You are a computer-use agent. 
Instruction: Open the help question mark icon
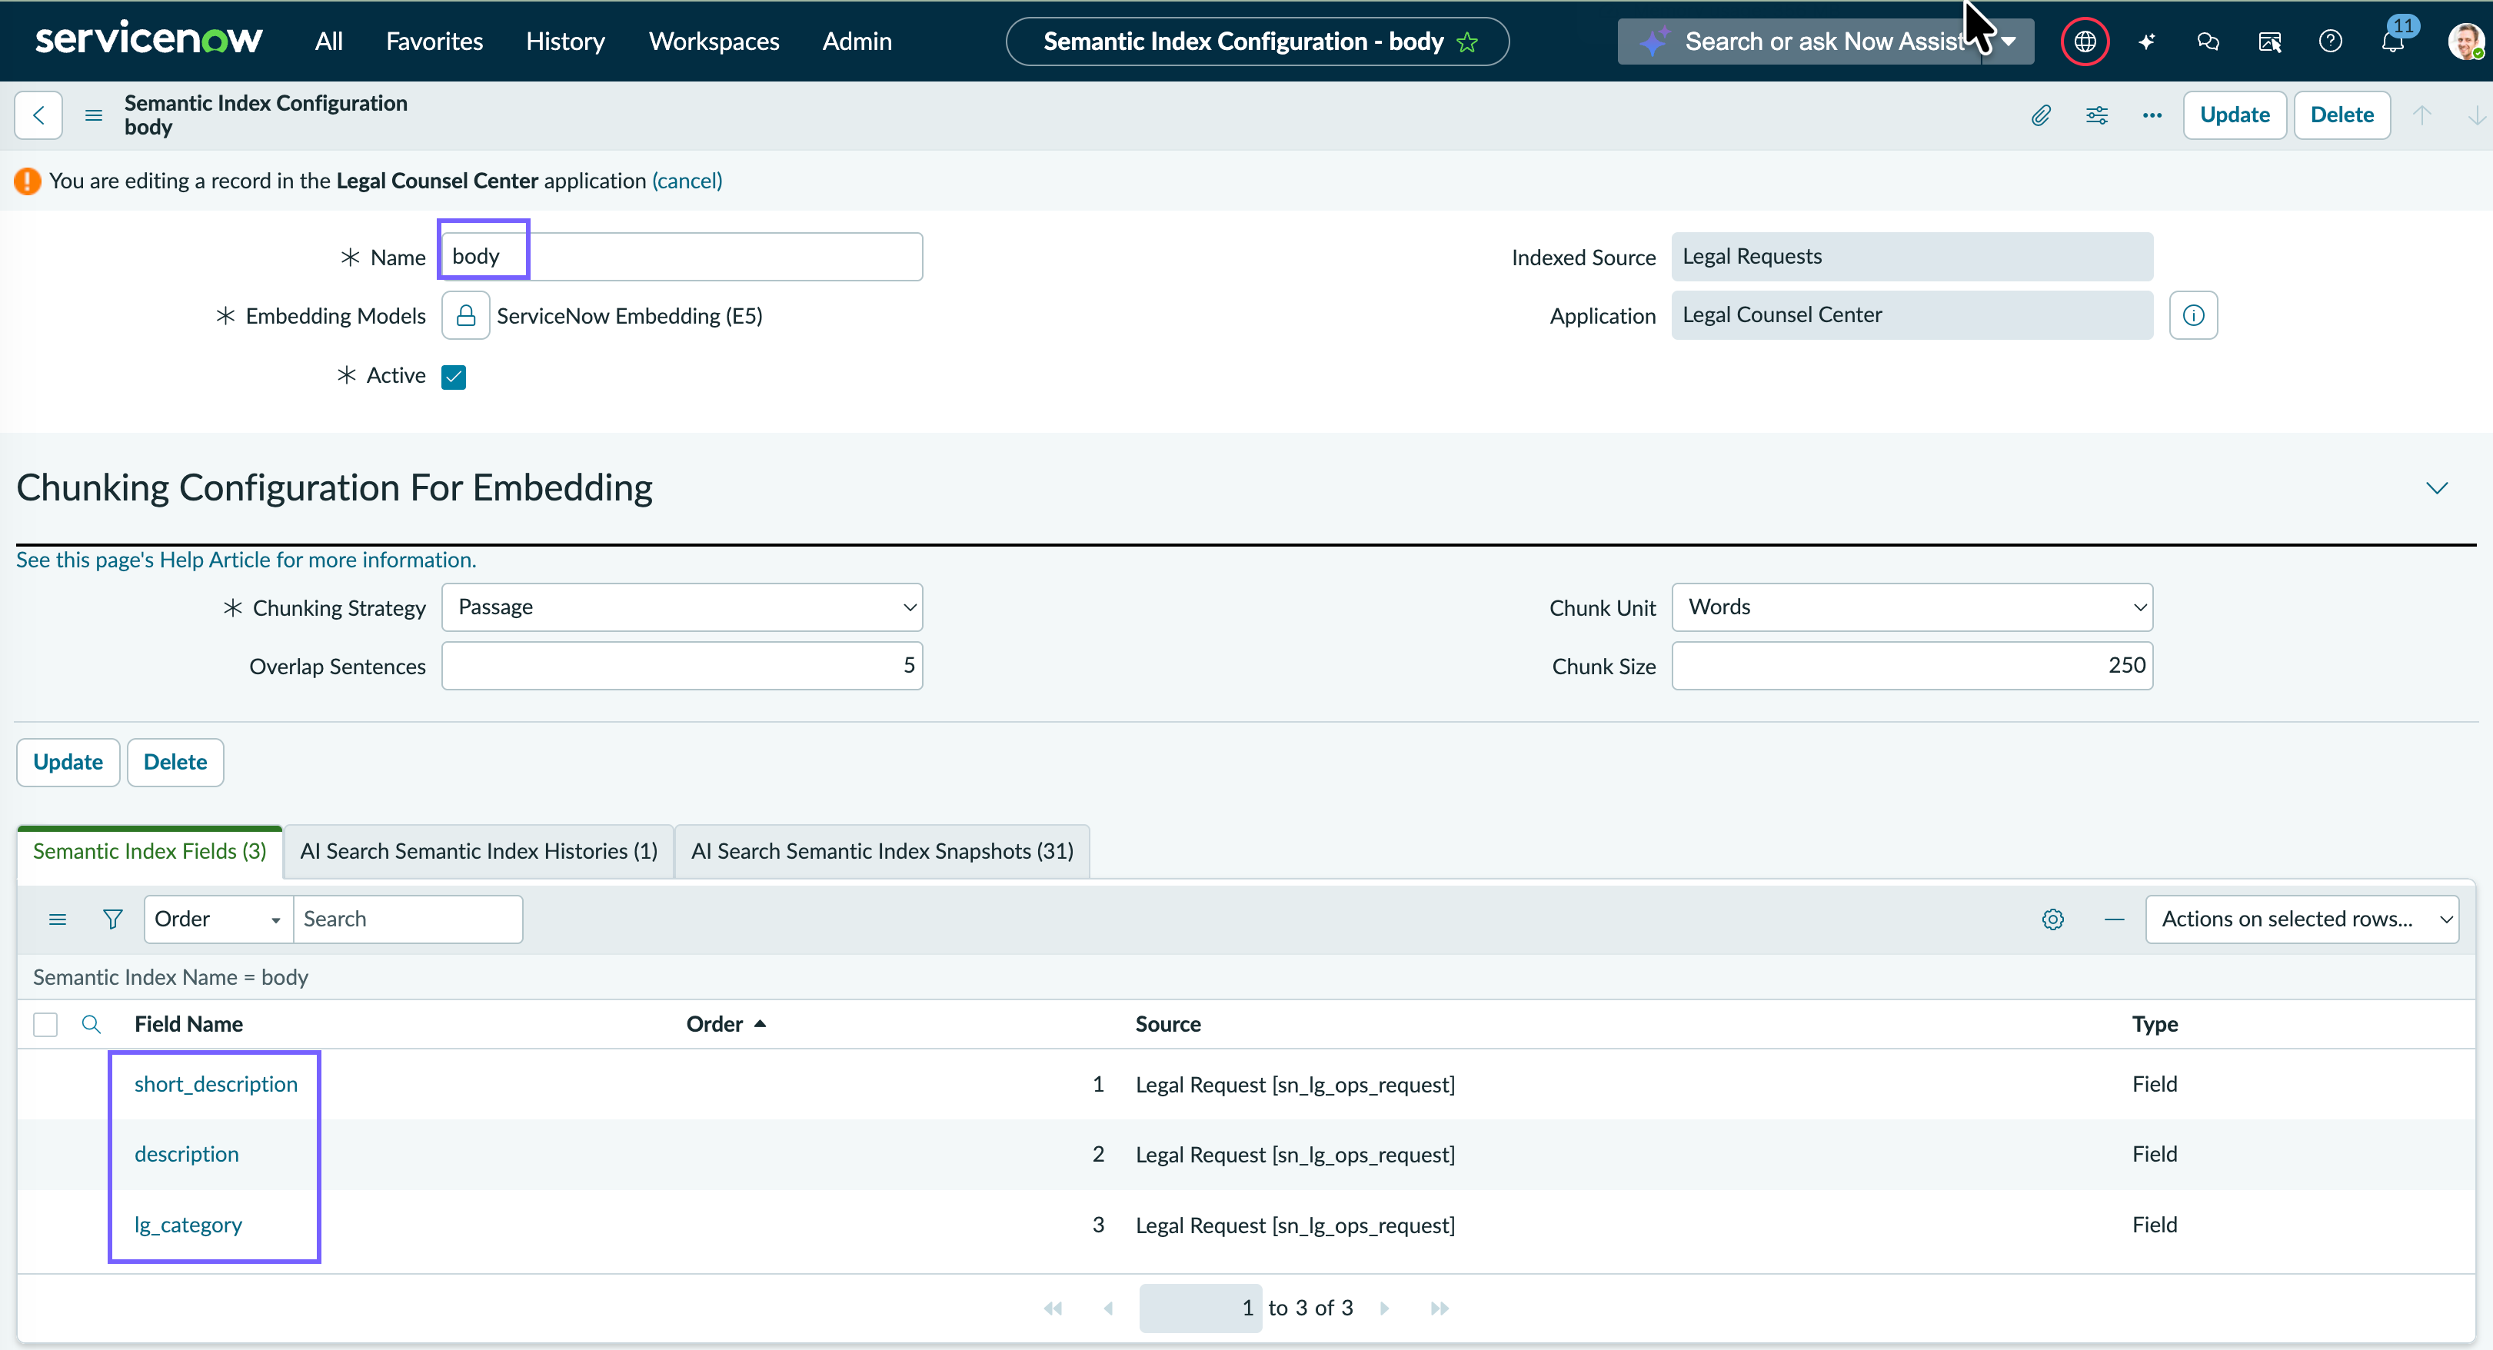click(x=2331, y=42)
